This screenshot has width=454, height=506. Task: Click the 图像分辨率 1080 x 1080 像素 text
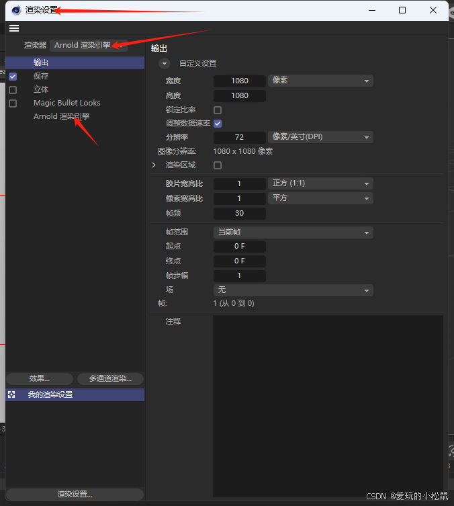click(x=243, y=151)
